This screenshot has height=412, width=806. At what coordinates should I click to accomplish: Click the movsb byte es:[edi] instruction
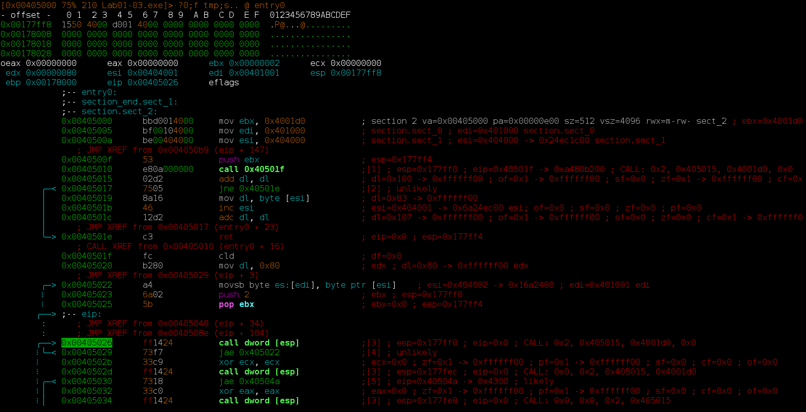click(x=308, y=285)
